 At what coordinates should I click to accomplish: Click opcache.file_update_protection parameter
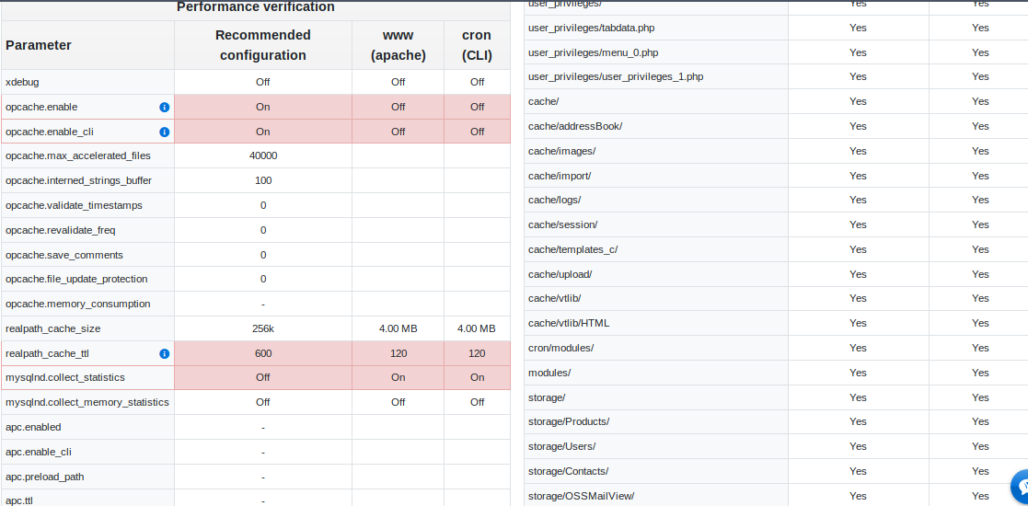(x=76, y=279)
